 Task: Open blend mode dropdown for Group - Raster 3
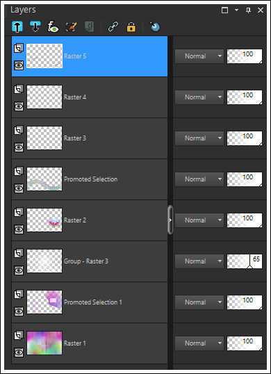click(199, 261)
